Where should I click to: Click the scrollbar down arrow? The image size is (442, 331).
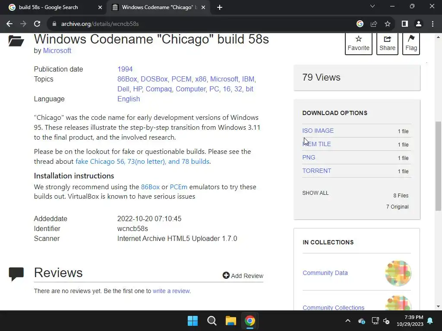[x=438, y=306]
